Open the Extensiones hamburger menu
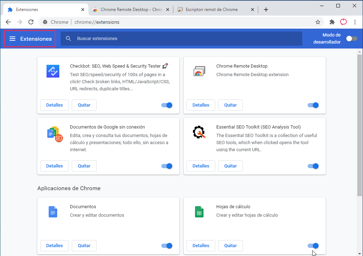The height and width of the screenshot is (256, 363). (12, 39)
